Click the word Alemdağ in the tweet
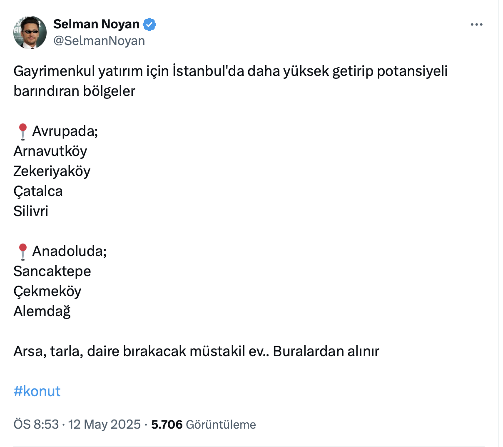Viewport: 503px width, 447px height. (x=42, y=311)
